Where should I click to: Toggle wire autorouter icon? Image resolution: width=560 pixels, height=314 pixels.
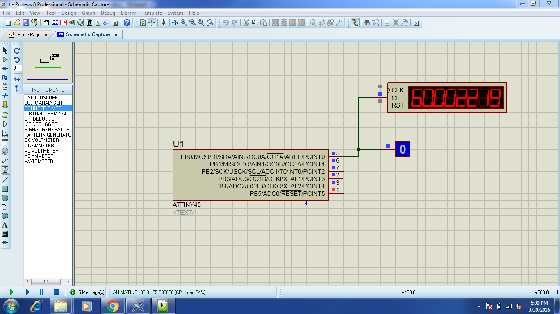pos(355,22)
